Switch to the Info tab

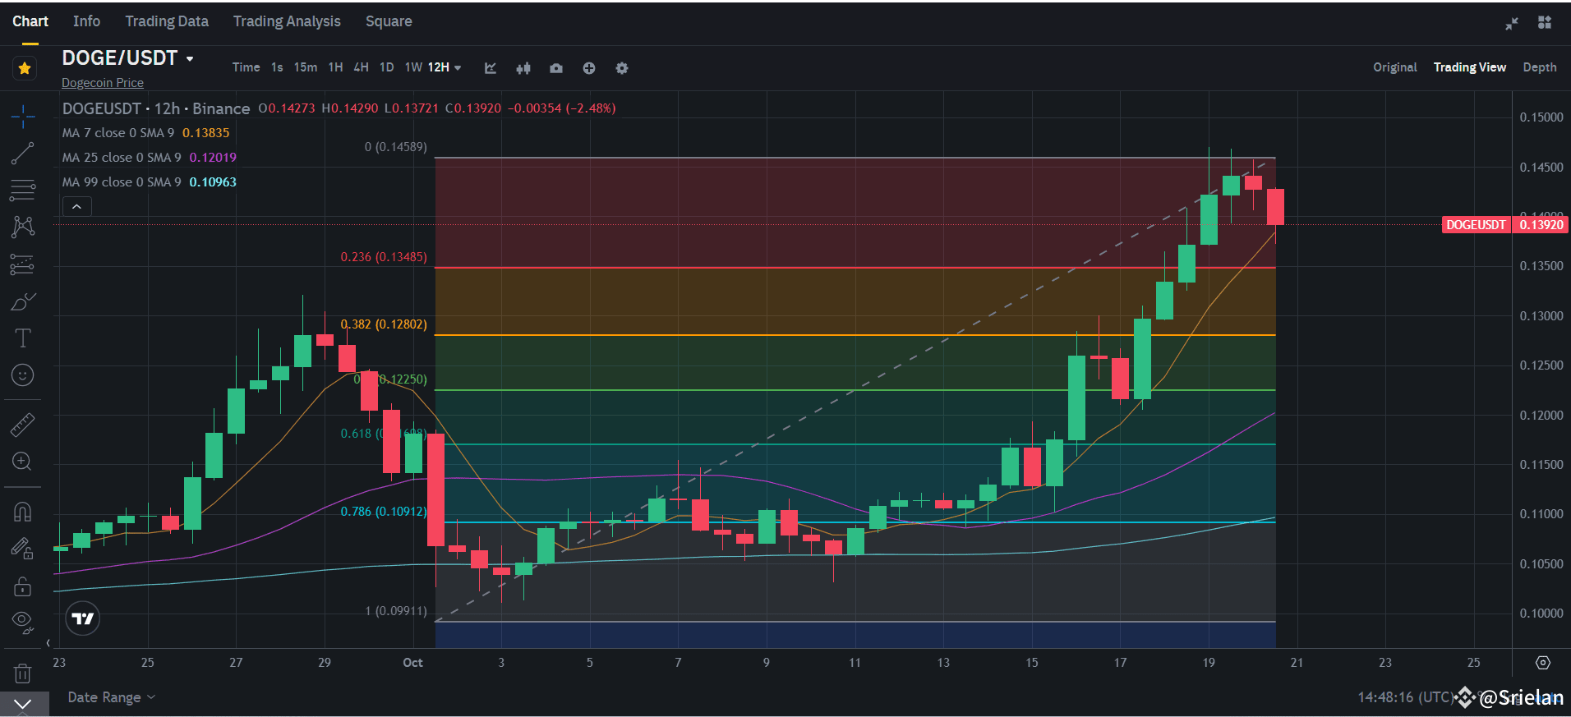tap(86, 21)
